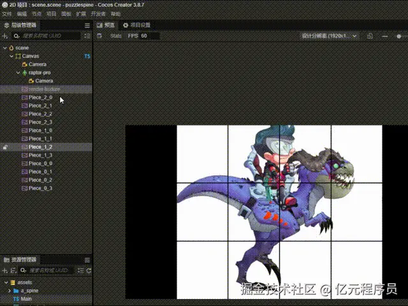Collapse the scene root node

tap(4, 48)
